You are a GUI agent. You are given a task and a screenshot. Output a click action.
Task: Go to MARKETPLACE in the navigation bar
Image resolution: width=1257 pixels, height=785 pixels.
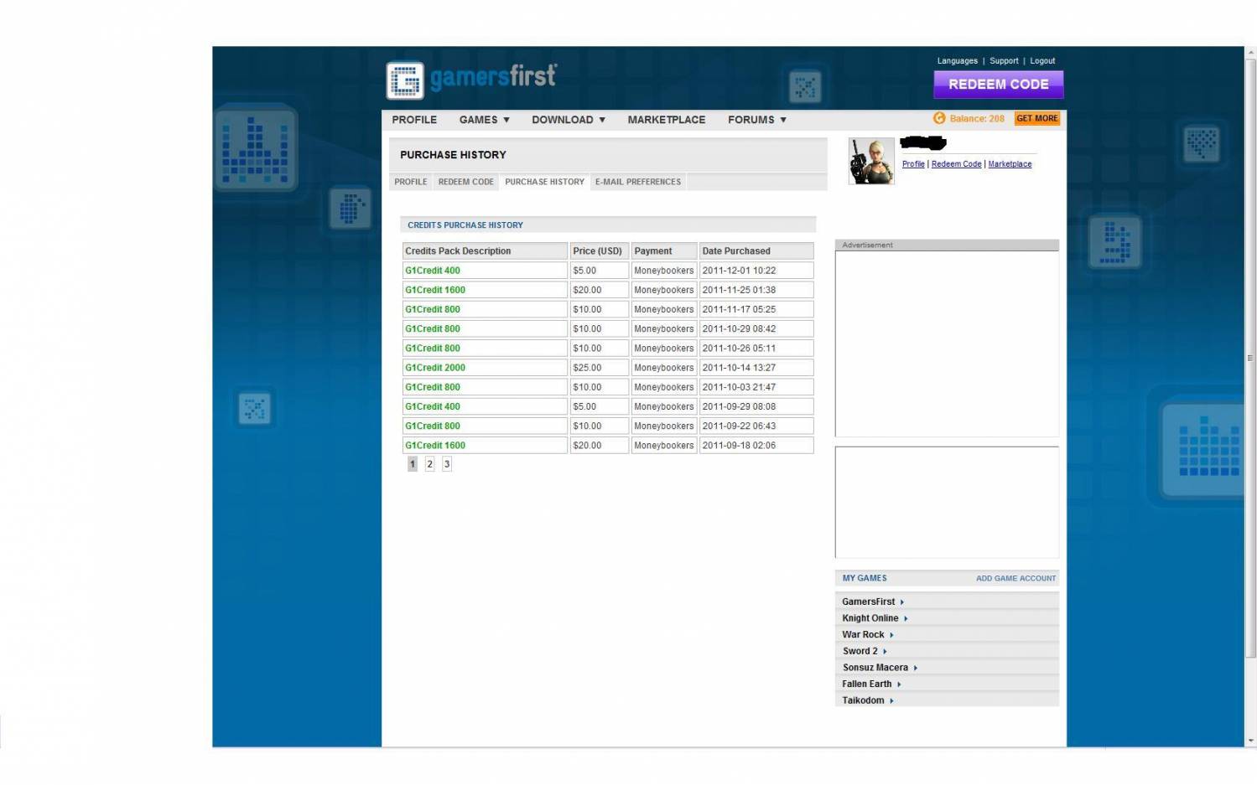[666, 120]
